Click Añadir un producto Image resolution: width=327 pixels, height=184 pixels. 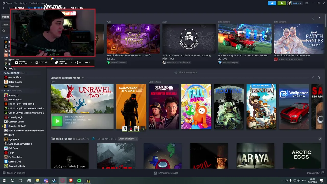pos(16,173)
